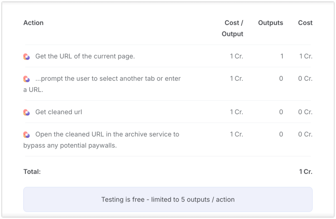This screenshot has height=219, width=336.
Task: Click the icon beside 'prompt the user to select another tab'
Action: pos(27,79)
